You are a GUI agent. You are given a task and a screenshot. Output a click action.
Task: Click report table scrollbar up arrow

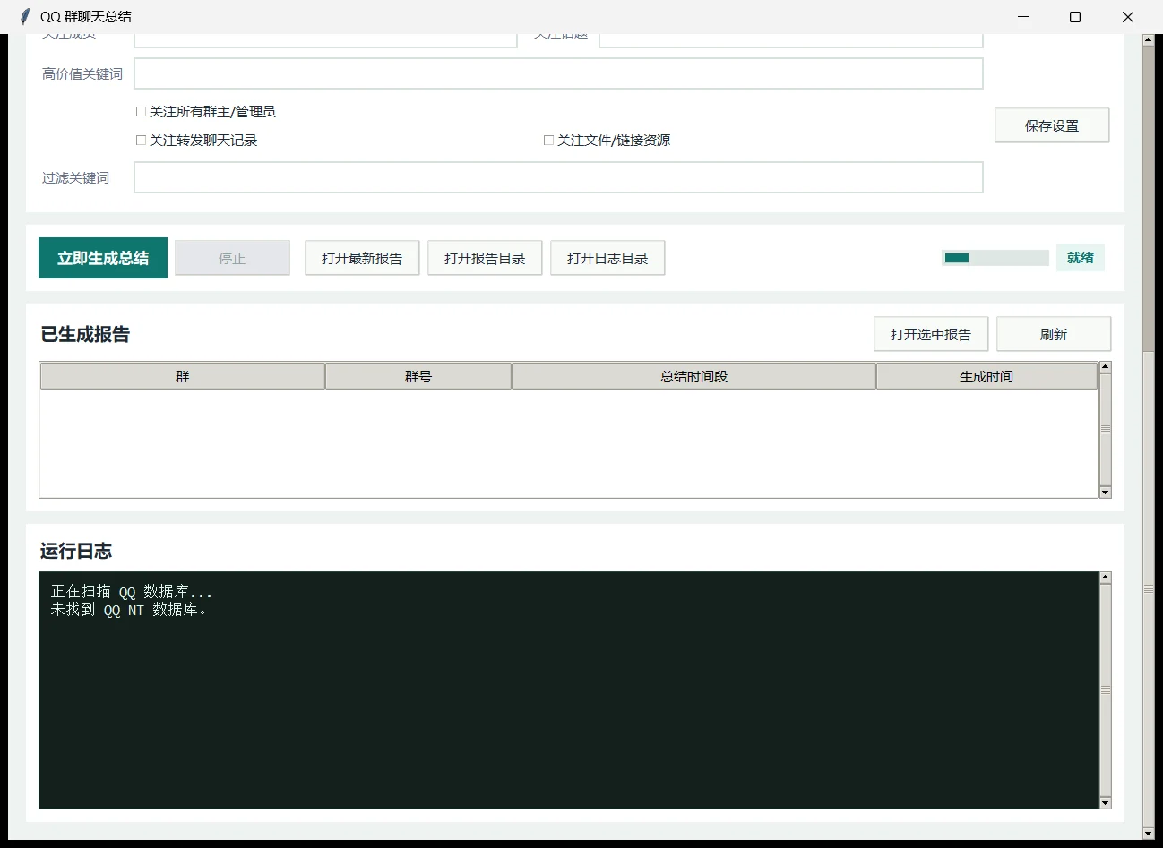pyautogui.click(x=1105, y=367)
